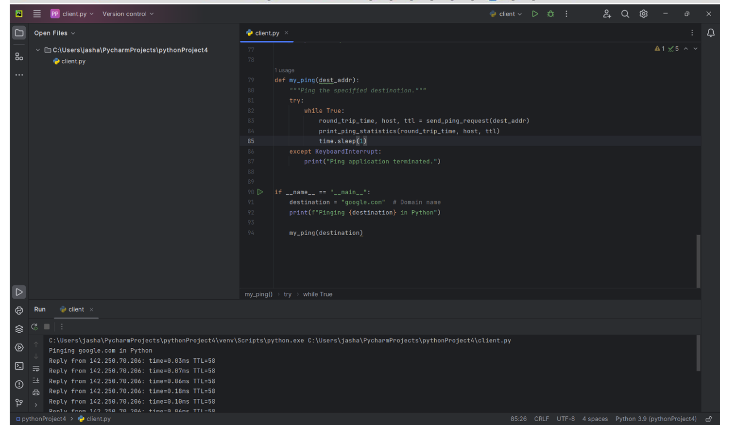Screen dimensions: 737x425
Task: Open the line:column indicator 85:26
Action: coord(518,419)
